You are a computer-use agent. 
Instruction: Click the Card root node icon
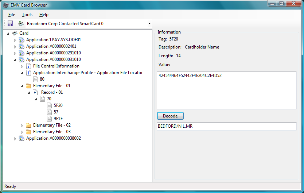click(15, 33)
